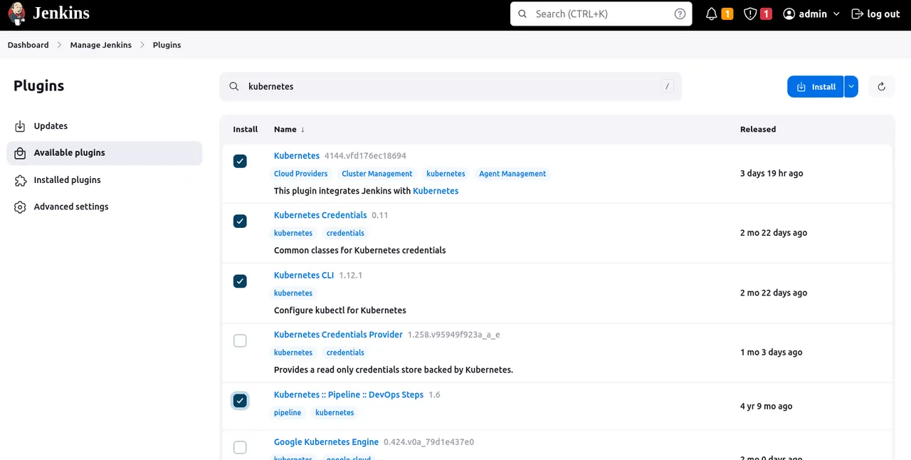
Task: Click the Jenkins butler logo icon
Action: pos(17,14)
